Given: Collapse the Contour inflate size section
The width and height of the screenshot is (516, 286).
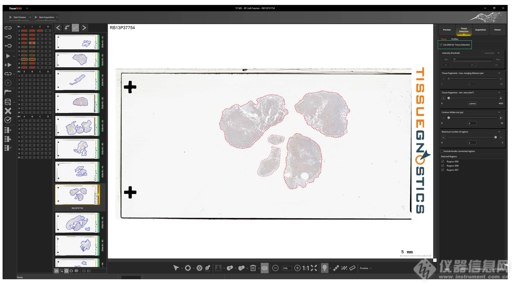Looking at the screenshot, I should [x=499, y=112].
